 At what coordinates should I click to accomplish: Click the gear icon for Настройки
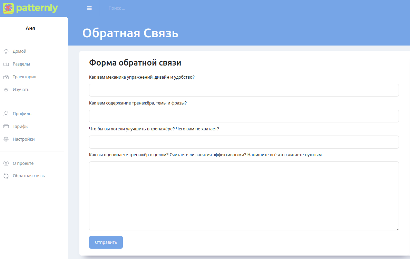tap(6, 139)
